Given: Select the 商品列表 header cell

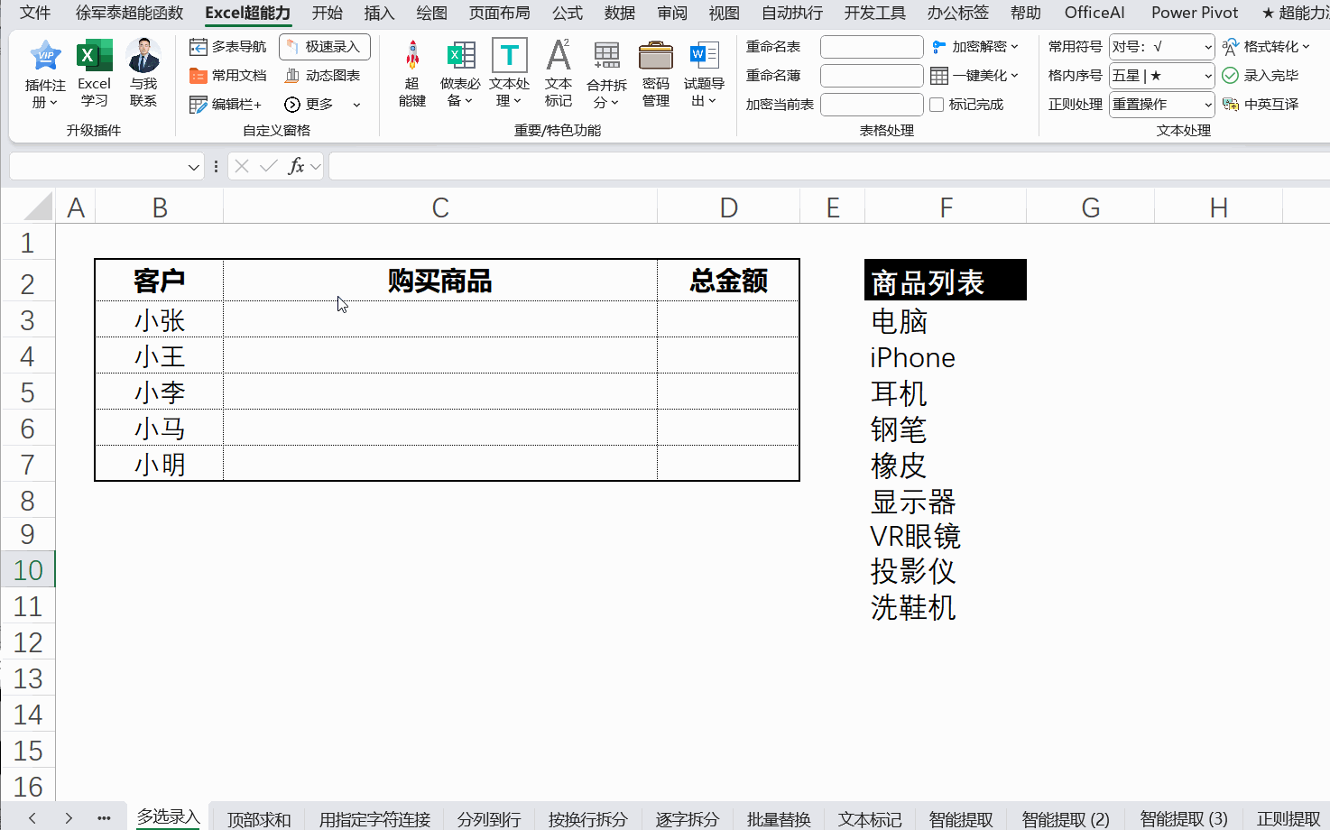Looking at the screenshot, I should (946, 281).
